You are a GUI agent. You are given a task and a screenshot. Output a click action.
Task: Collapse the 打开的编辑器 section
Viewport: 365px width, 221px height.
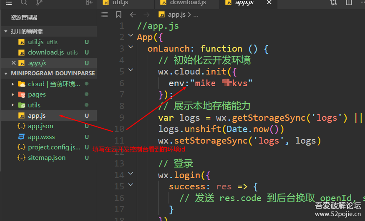tap(6, 31)
